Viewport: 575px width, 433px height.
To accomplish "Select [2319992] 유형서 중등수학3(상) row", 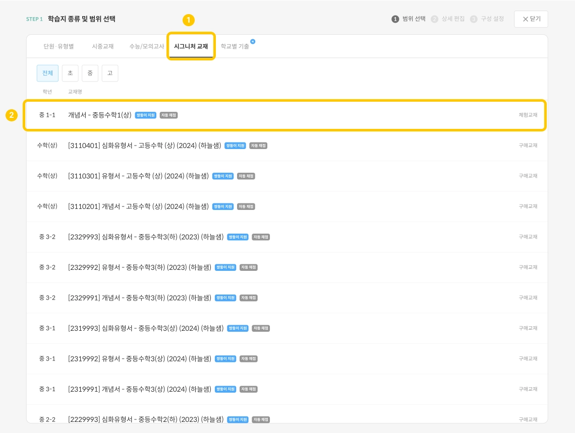I will click(287, 358).
